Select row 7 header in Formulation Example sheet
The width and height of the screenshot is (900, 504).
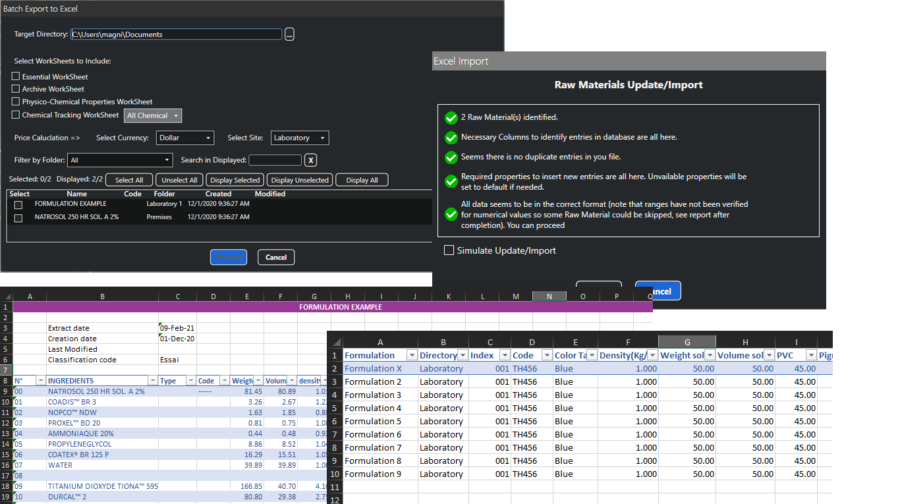6,370
